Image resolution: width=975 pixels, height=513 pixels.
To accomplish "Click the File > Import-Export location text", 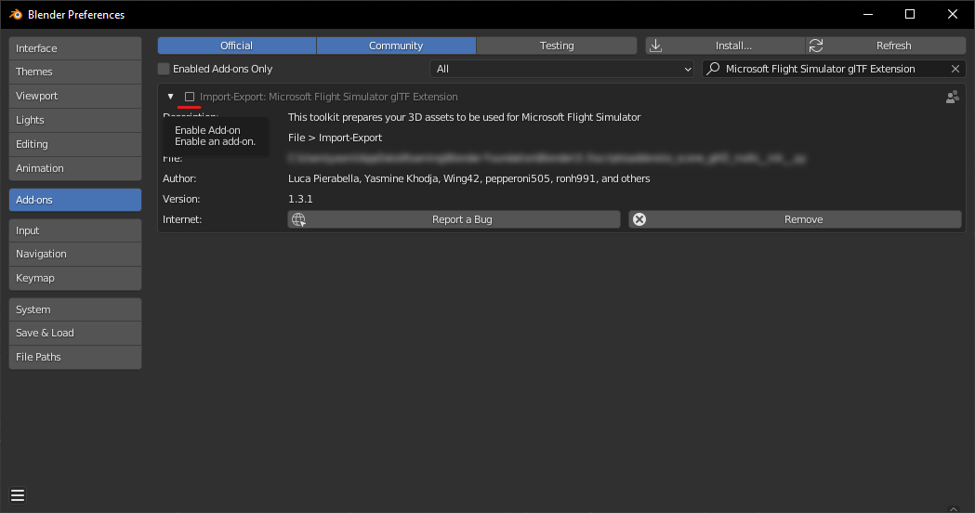I will click(x=336, y=138).
